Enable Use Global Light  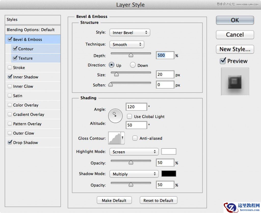pos(129,116)
